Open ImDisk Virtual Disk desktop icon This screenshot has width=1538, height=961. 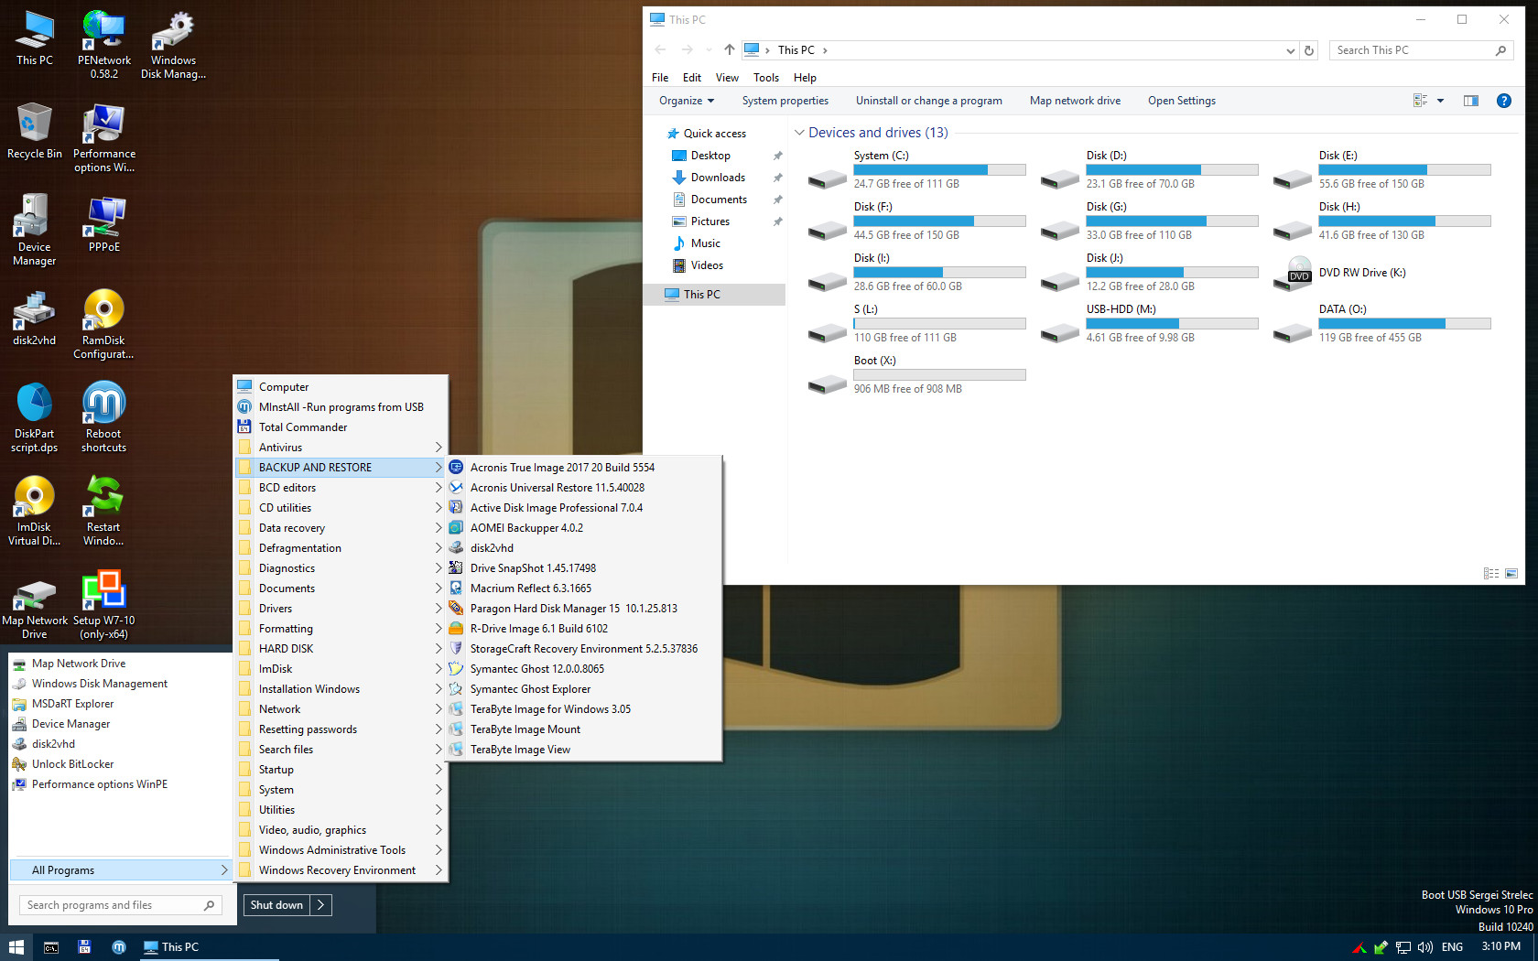click(34, 511)
